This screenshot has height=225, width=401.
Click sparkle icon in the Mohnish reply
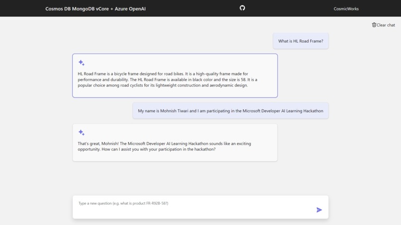81,132
